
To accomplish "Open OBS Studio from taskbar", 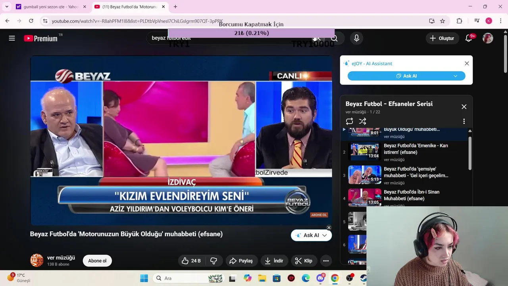I will (x=349, y=278).
